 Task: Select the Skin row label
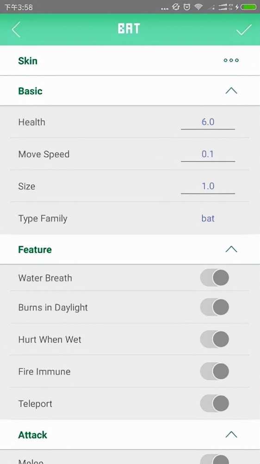point(28,61)
